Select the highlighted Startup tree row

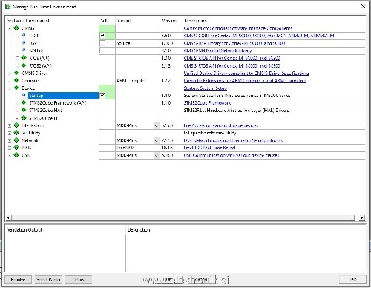[x=63, y=96]
